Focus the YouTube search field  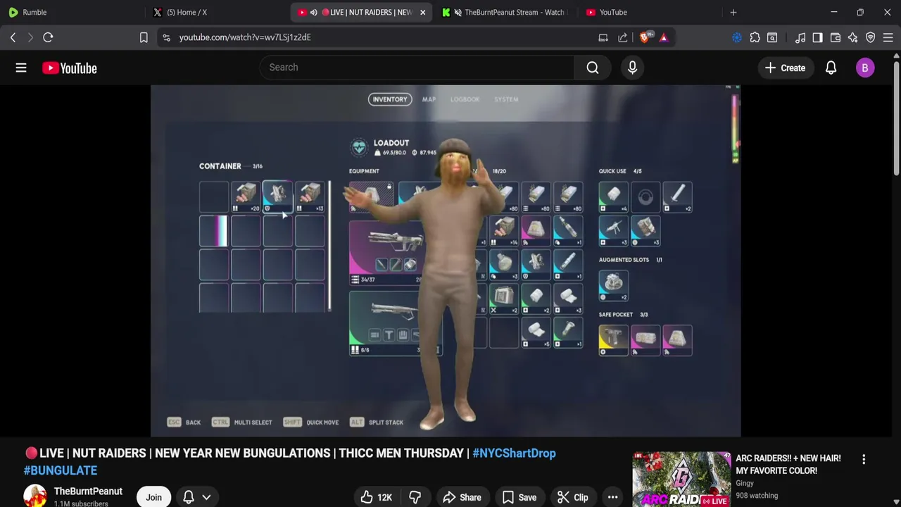417,68
